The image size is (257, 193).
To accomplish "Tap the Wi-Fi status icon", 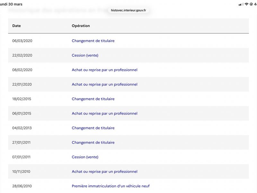I will [x=246, y=4].
